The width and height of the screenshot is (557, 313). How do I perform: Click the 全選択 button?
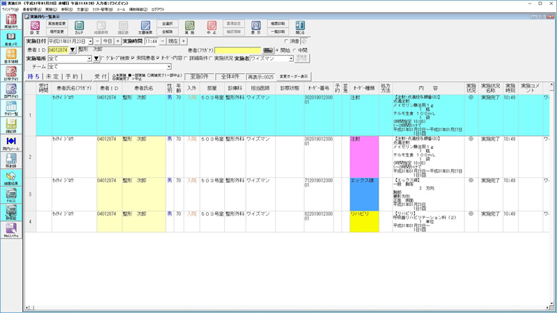[167, 24]
